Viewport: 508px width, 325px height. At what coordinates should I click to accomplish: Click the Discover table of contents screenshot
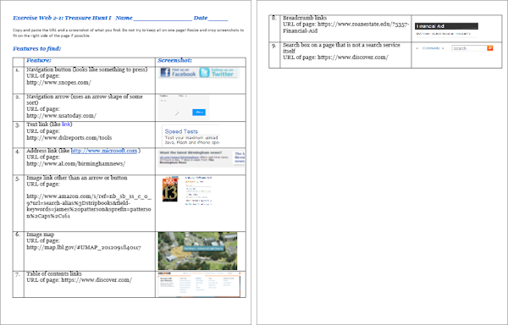click(199, 284)
